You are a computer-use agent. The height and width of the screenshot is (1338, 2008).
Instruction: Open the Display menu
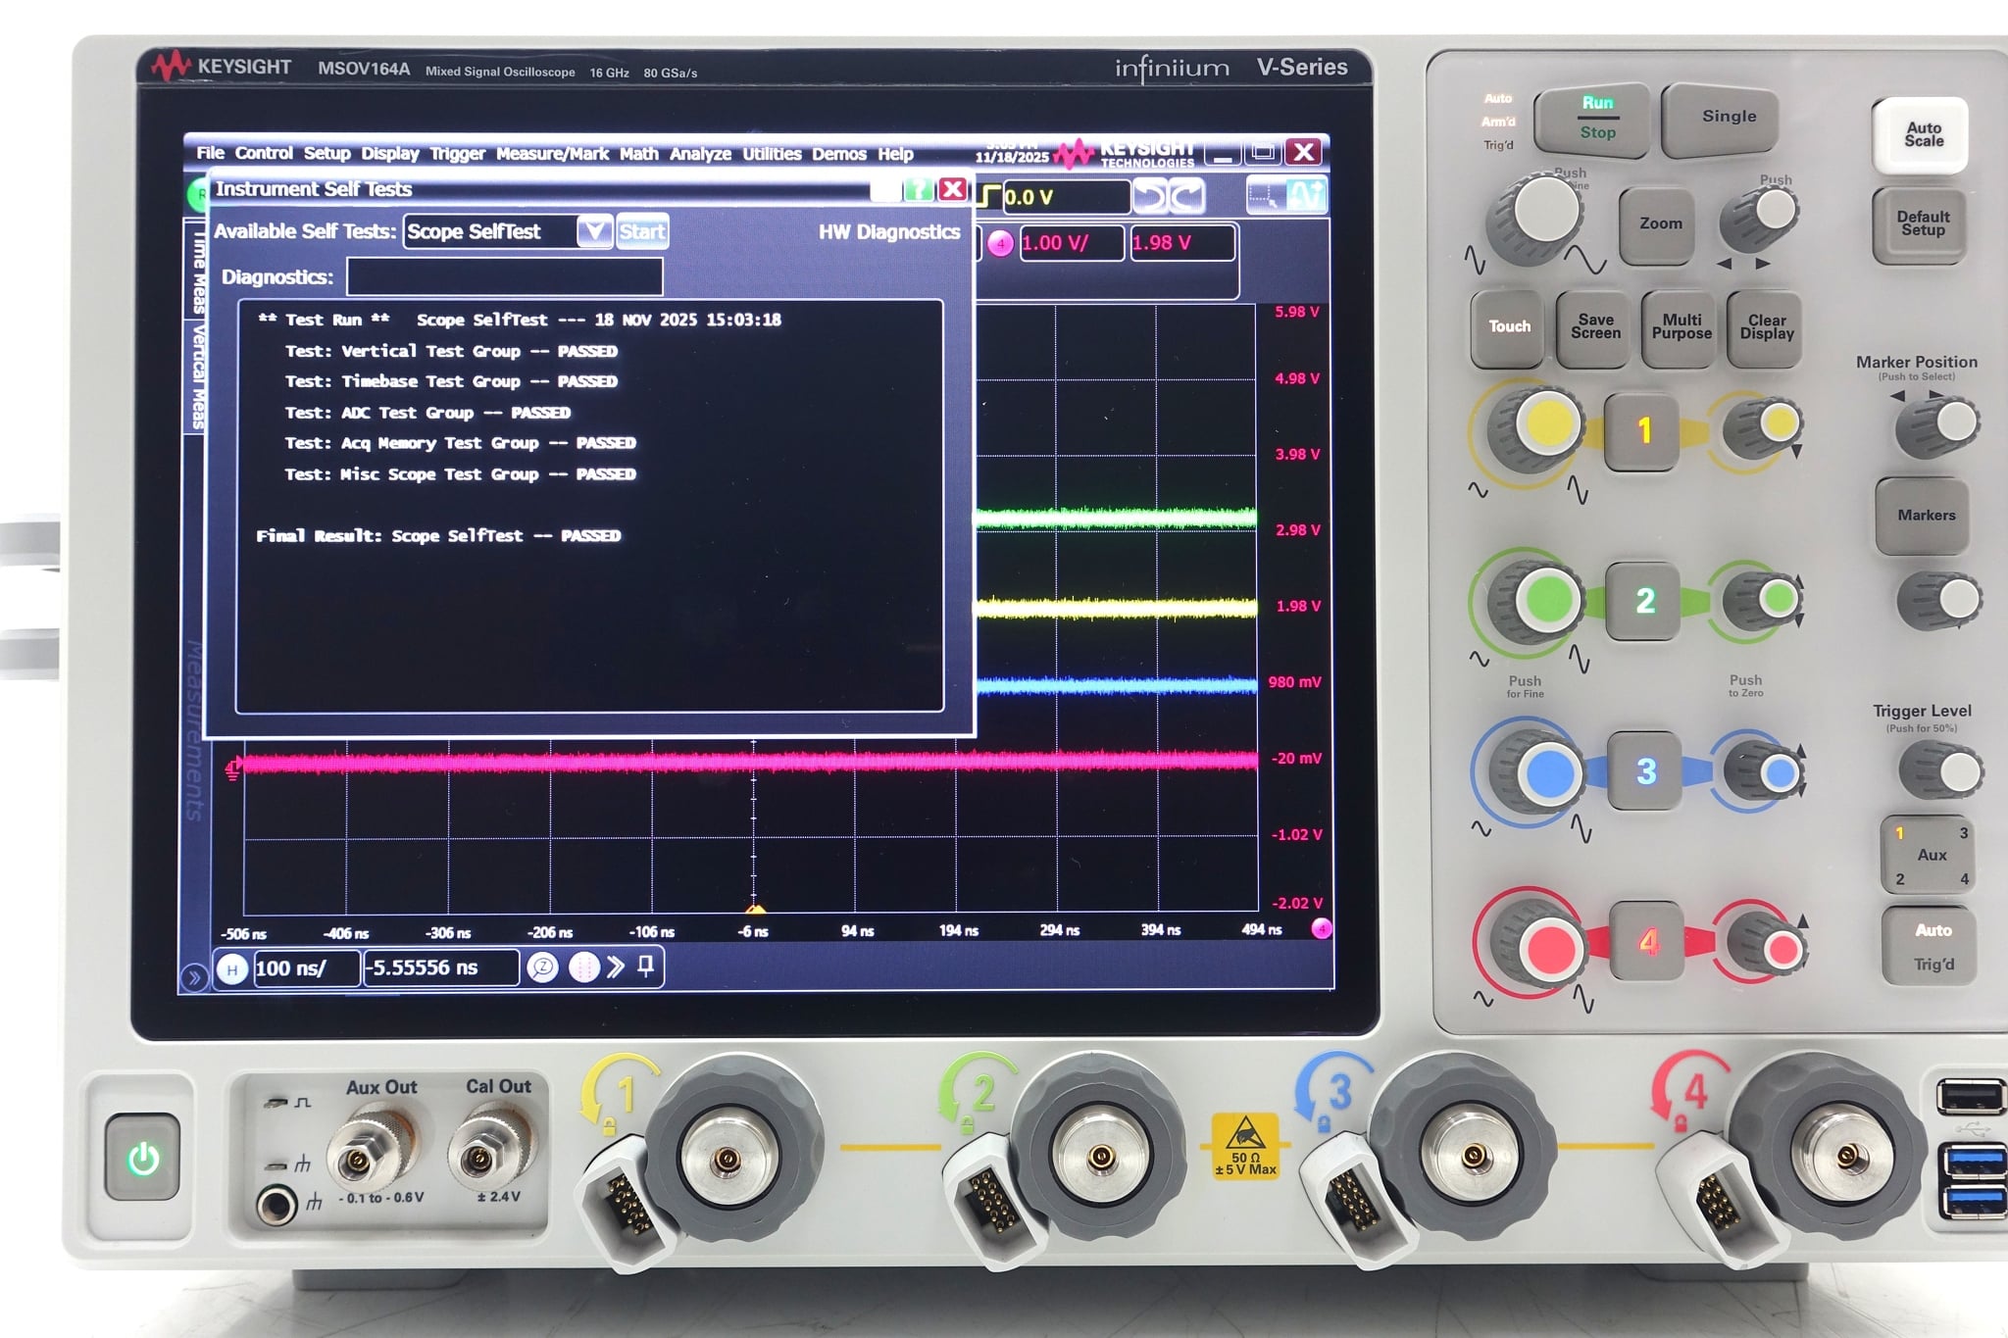click(x=389, y=153)
